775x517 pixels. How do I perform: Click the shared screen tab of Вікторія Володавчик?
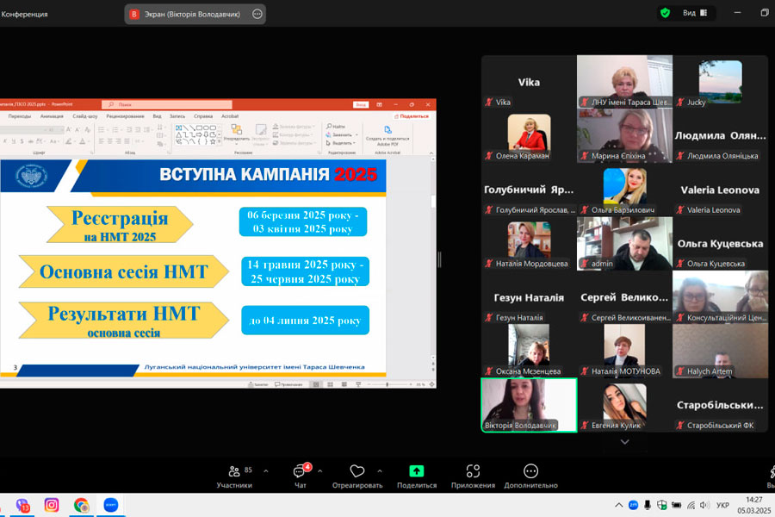[x=185, y=14]
